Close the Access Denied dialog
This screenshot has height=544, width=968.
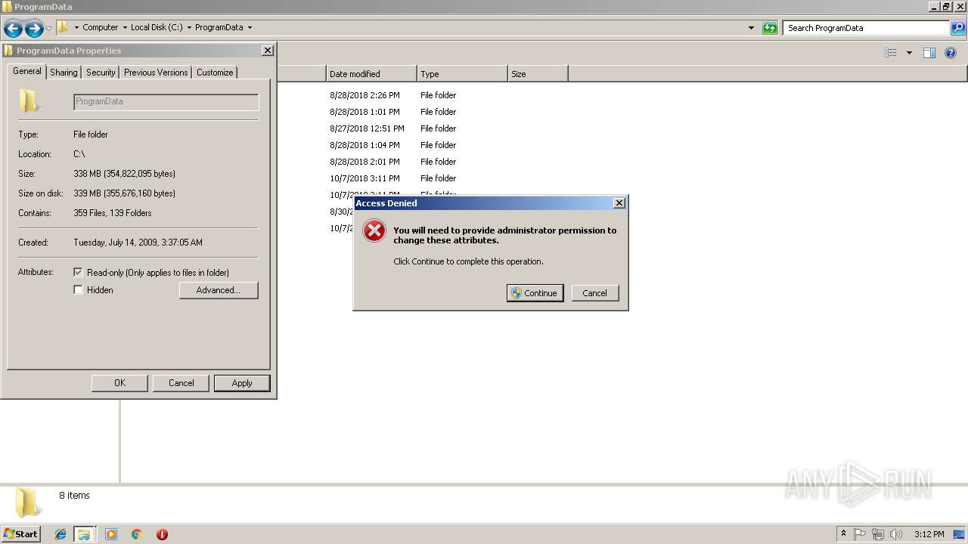[619, 202]
